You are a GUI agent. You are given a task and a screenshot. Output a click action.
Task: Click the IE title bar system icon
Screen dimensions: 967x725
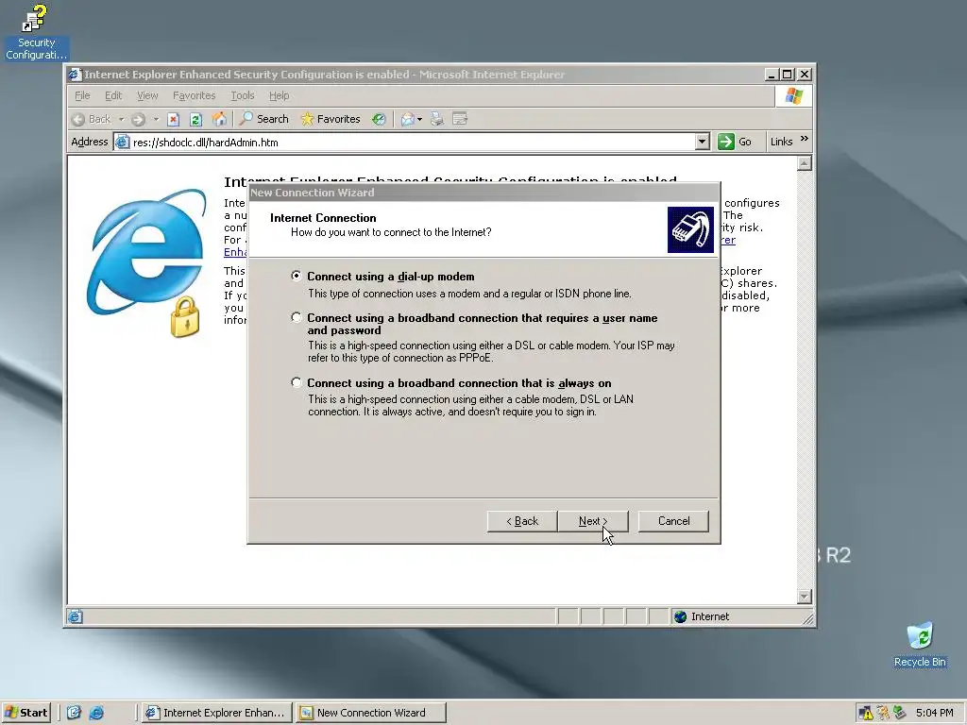[x=76, y=75]
